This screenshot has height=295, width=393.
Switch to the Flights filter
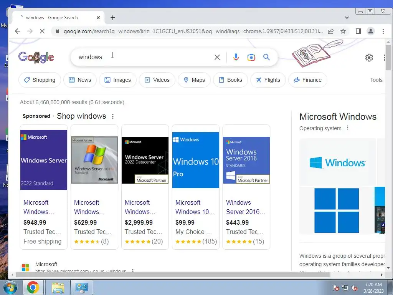(x=268, y=80)
